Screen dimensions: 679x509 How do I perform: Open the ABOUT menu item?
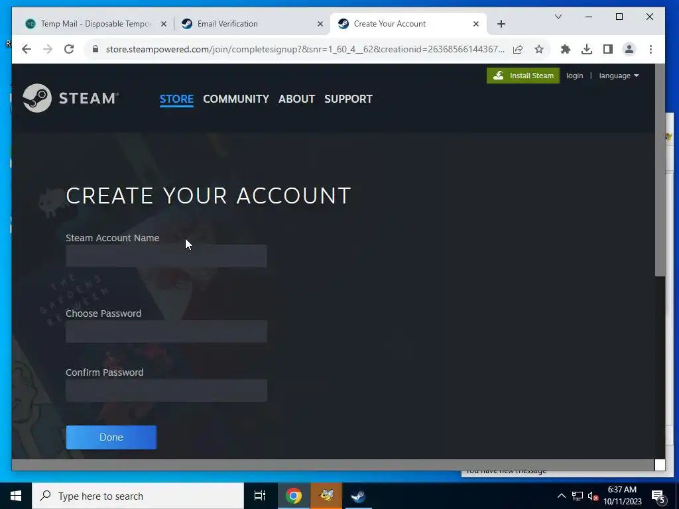296,99
